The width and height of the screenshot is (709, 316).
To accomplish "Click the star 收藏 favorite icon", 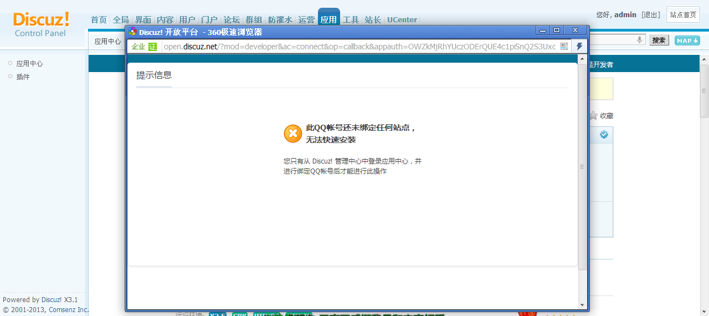I will [593, 115].
